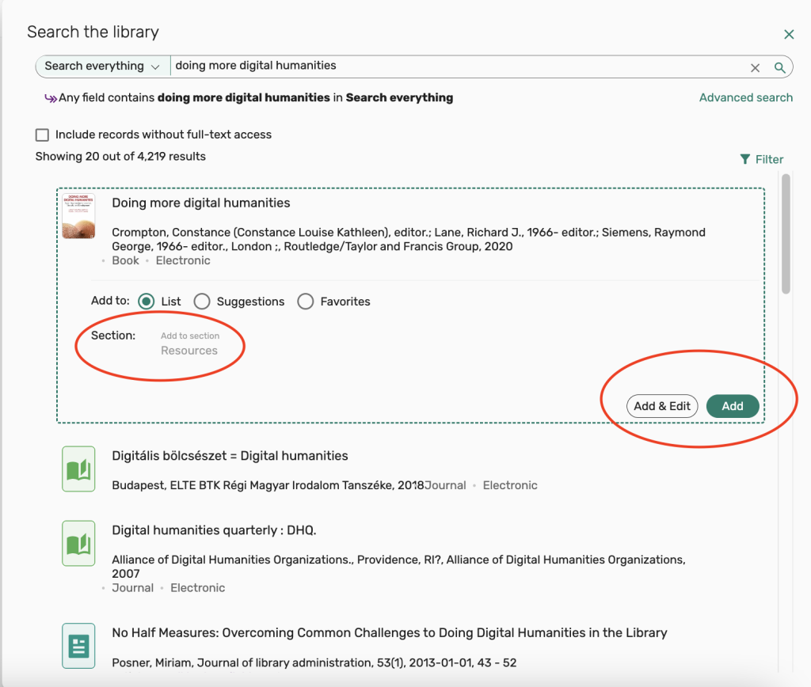Open the Doing more digital humanities cover thumbnail

[78, 216]
